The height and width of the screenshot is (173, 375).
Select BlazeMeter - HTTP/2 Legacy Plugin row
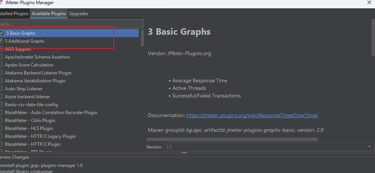click(69, 136)
